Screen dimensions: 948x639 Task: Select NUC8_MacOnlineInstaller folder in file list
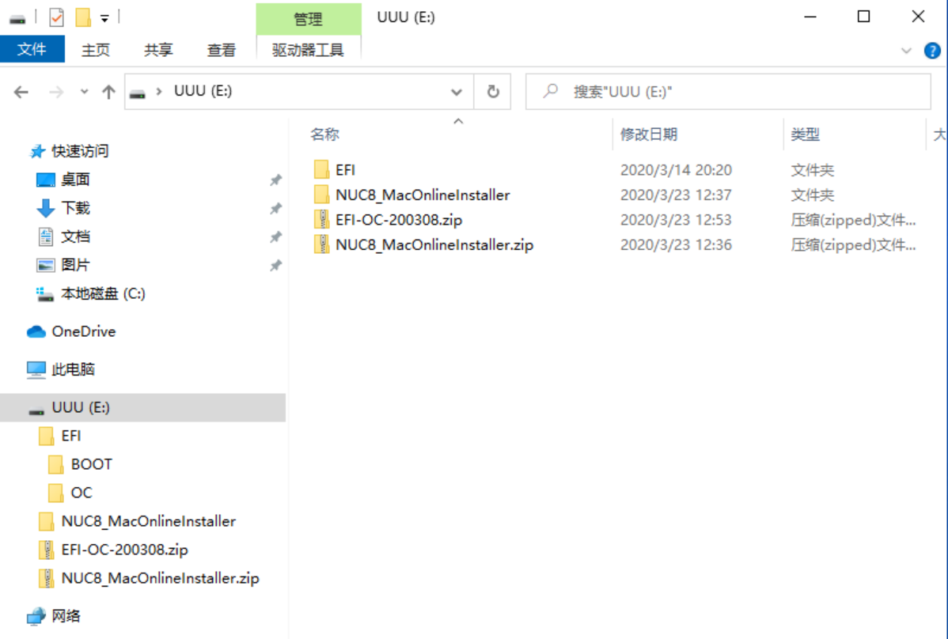click(411, 195)
